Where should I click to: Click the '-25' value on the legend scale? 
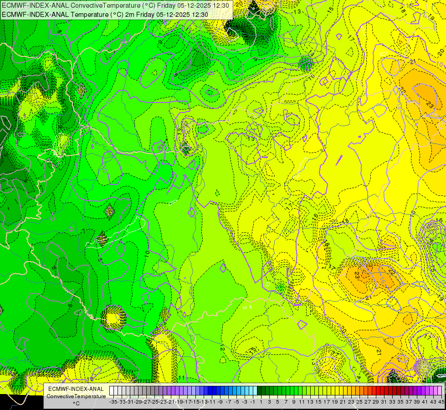154,402
